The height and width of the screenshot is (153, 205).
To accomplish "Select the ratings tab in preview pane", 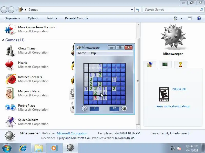I will tap(150, 65).
